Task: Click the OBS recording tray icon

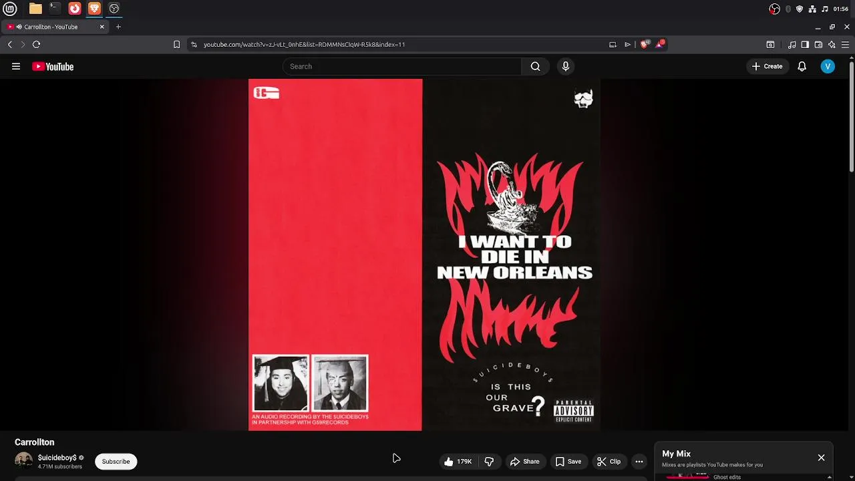Action: (774, 9)
